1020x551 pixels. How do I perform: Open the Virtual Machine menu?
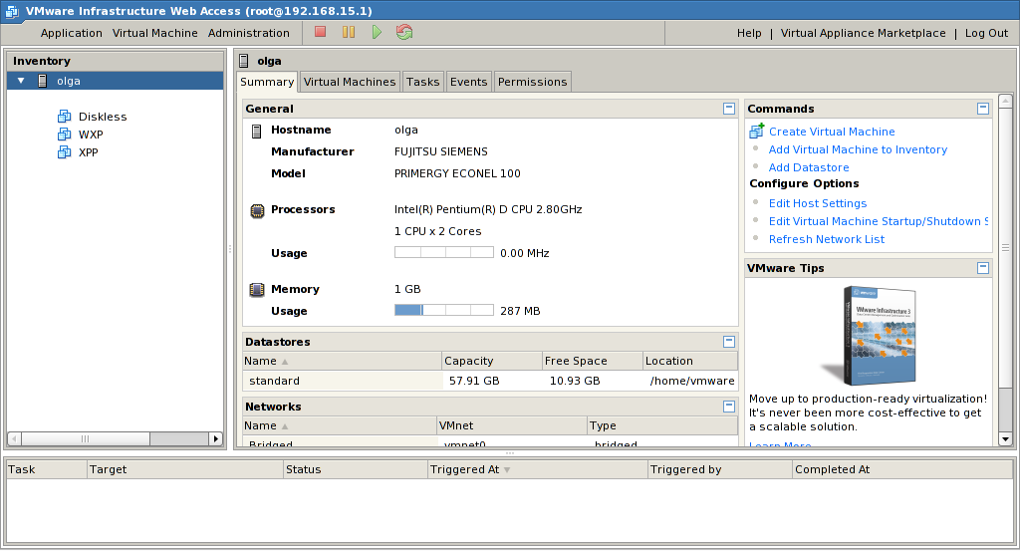coord(154,33)
